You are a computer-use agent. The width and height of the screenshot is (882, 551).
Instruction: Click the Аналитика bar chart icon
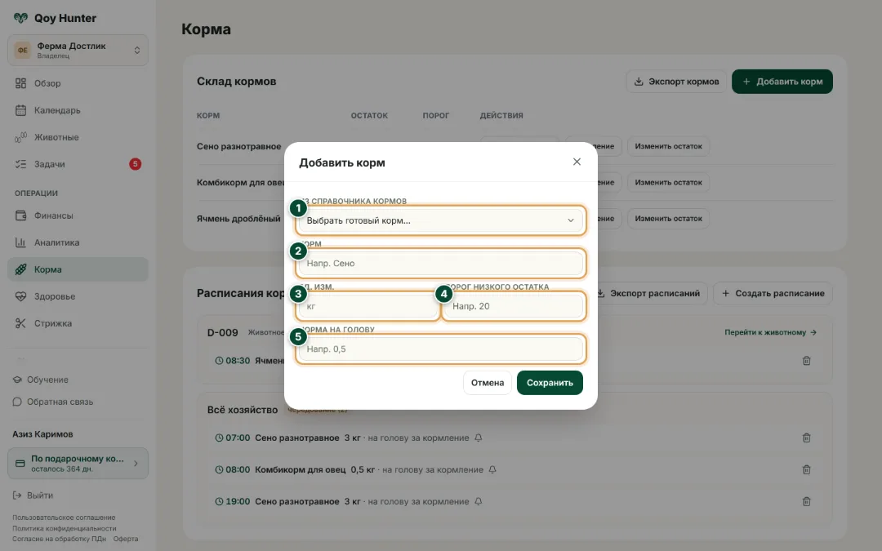point(20,242)
